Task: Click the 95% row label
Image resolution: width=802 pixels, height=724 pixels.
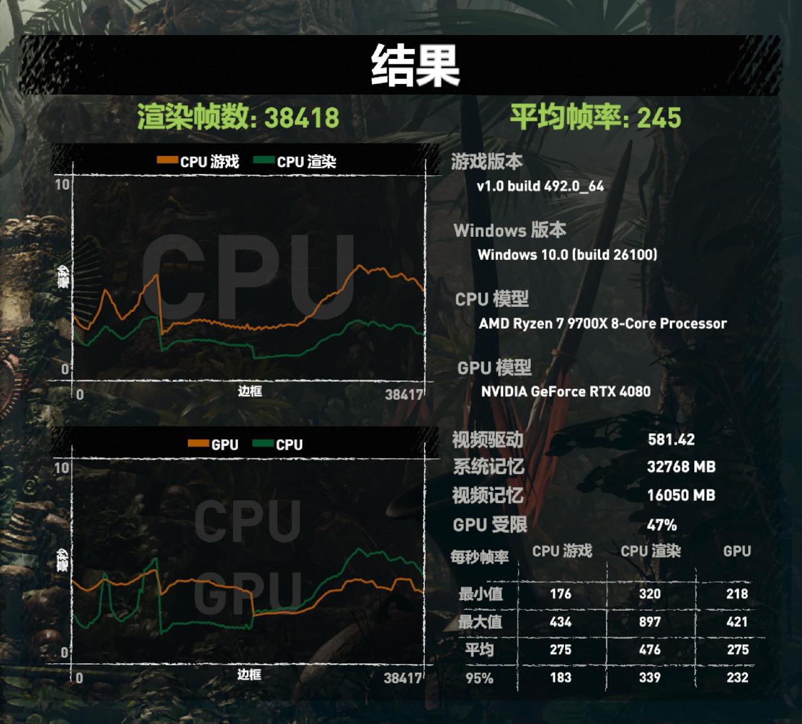Action: point(479,678)
